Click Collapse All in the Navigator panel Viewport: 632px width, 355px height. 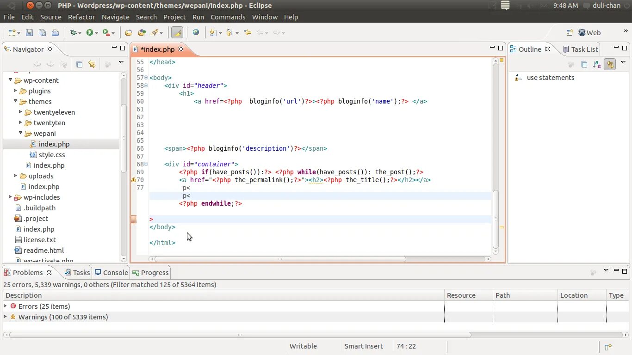pyautogui.click(x=79, y=64)
